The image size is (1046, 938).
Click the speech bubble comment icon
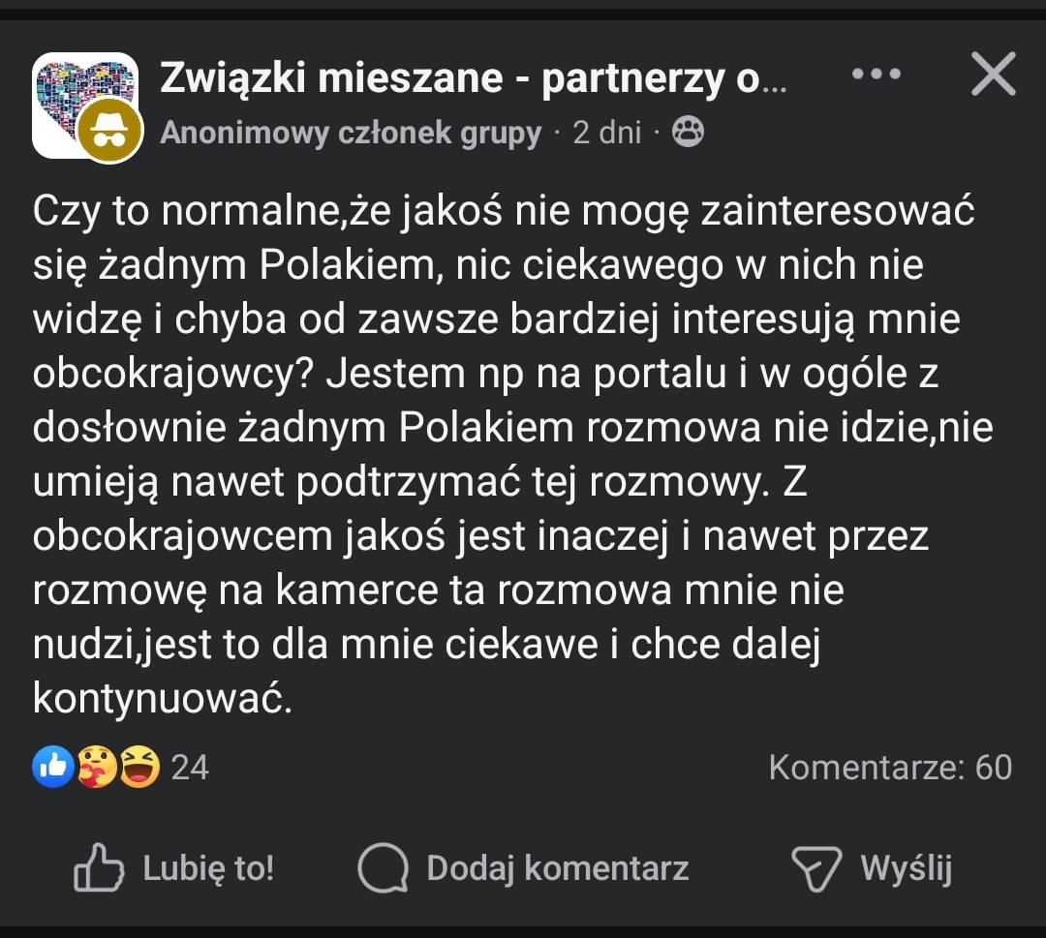pos(384,867)
